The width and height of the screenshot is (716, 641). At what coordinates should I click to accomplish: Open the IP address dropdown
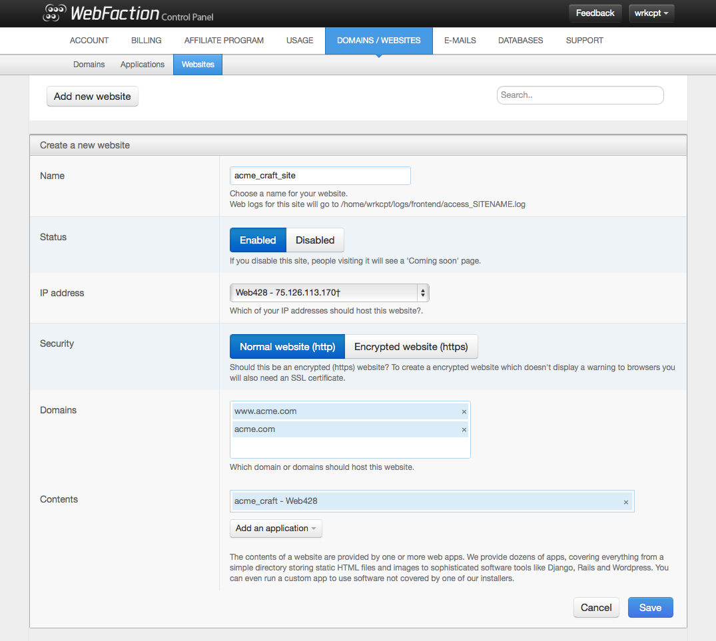(x=329, y=293)
